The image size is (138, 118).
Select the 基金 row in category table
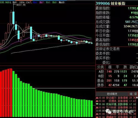[x=117, y=81]
